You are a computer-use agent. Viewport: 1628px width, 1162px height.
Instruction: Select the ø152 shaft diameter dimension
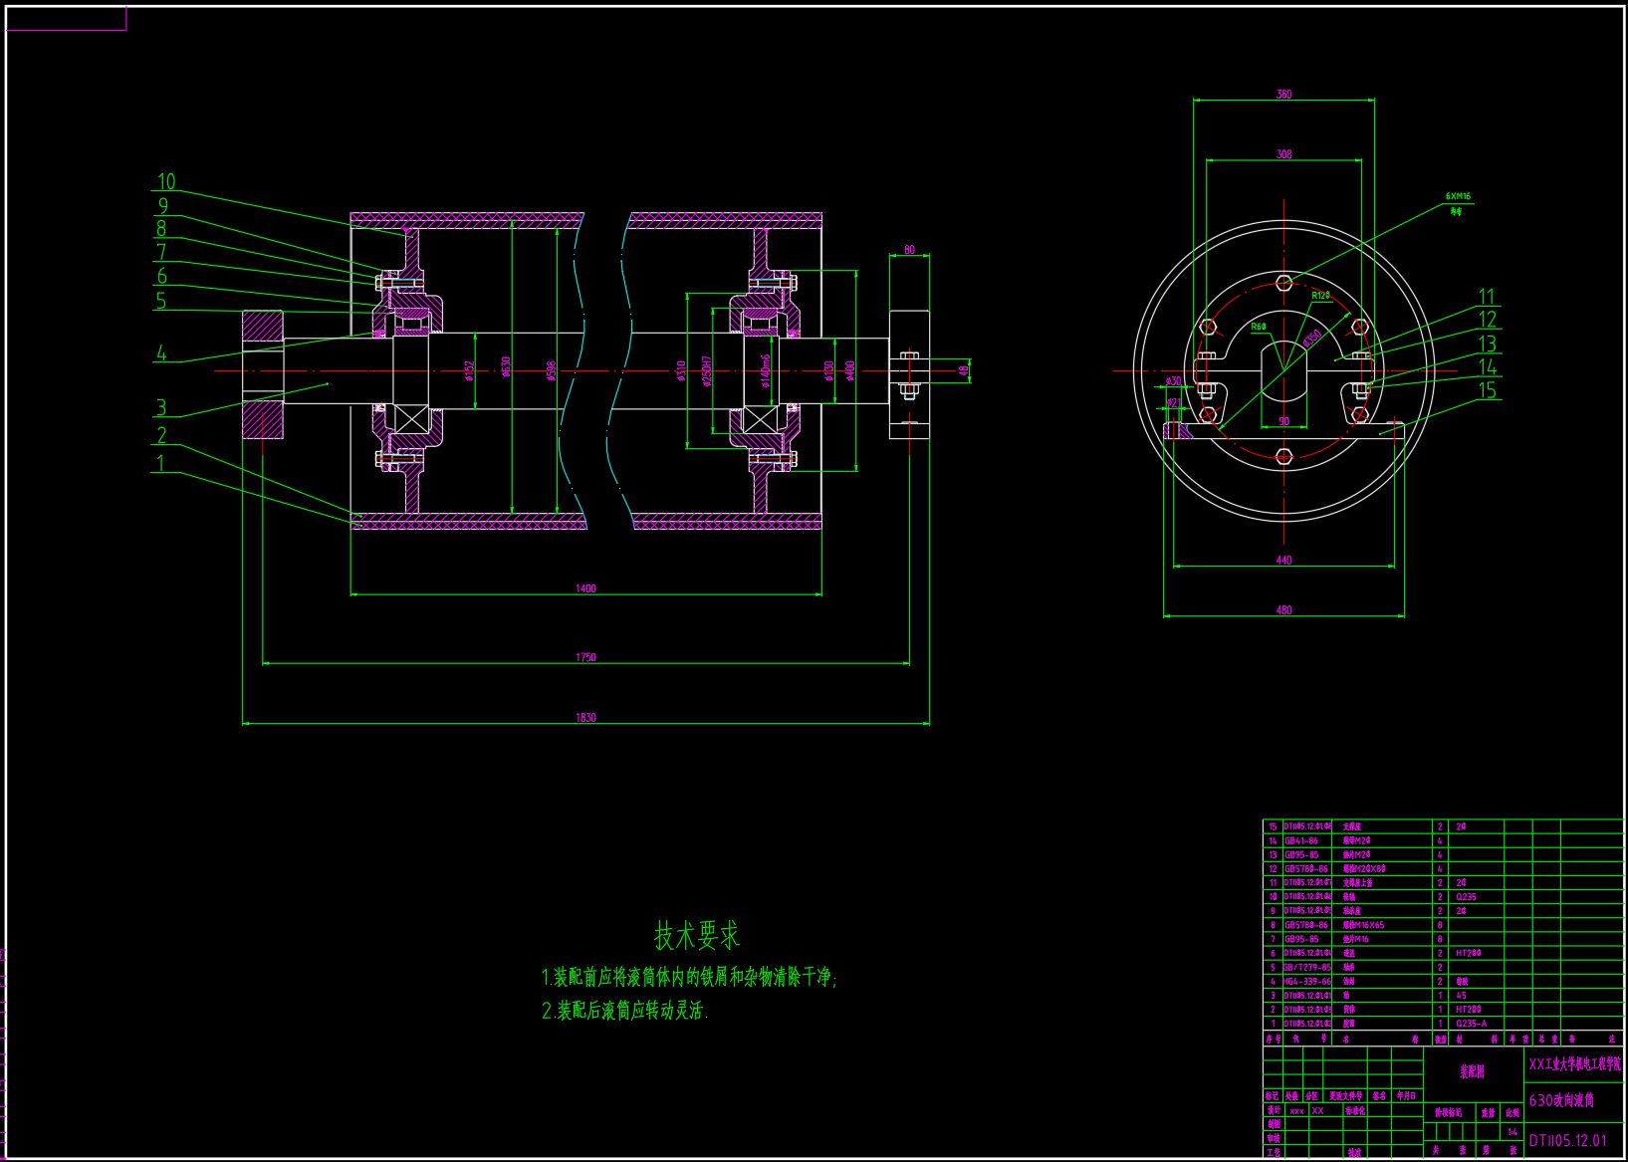(x=469, y=370)
